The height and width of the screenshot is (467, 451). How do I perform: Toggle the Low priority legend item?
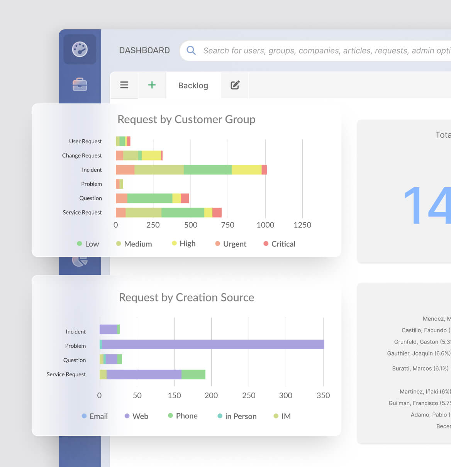tap(88, 244)
